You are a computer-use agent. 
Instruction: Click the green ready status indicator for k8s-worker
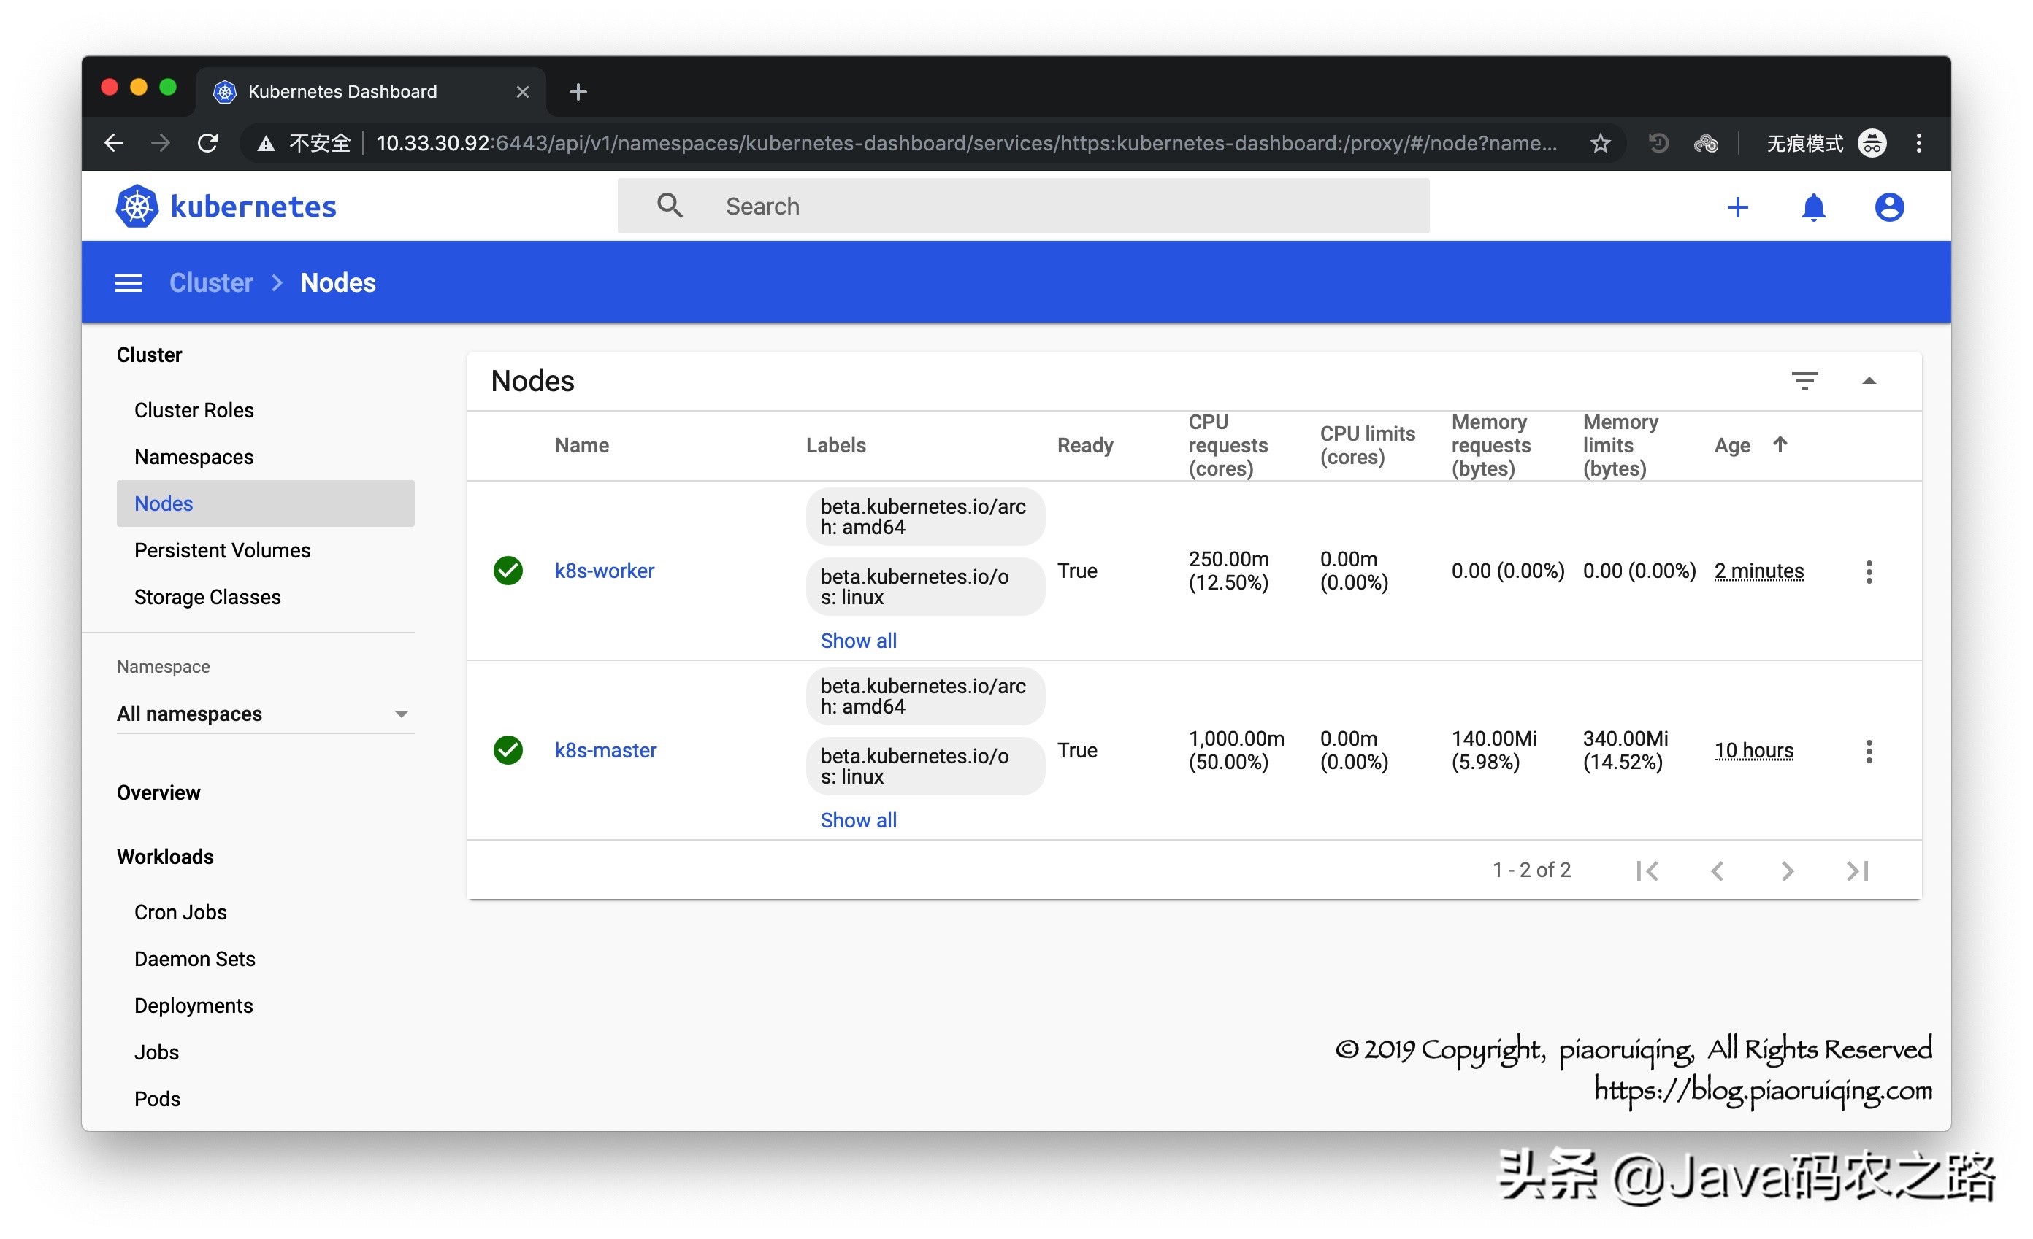pos(508,571)
